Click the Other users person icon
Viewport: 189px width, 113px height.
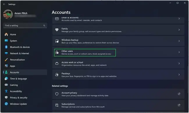tap(57, 52)
